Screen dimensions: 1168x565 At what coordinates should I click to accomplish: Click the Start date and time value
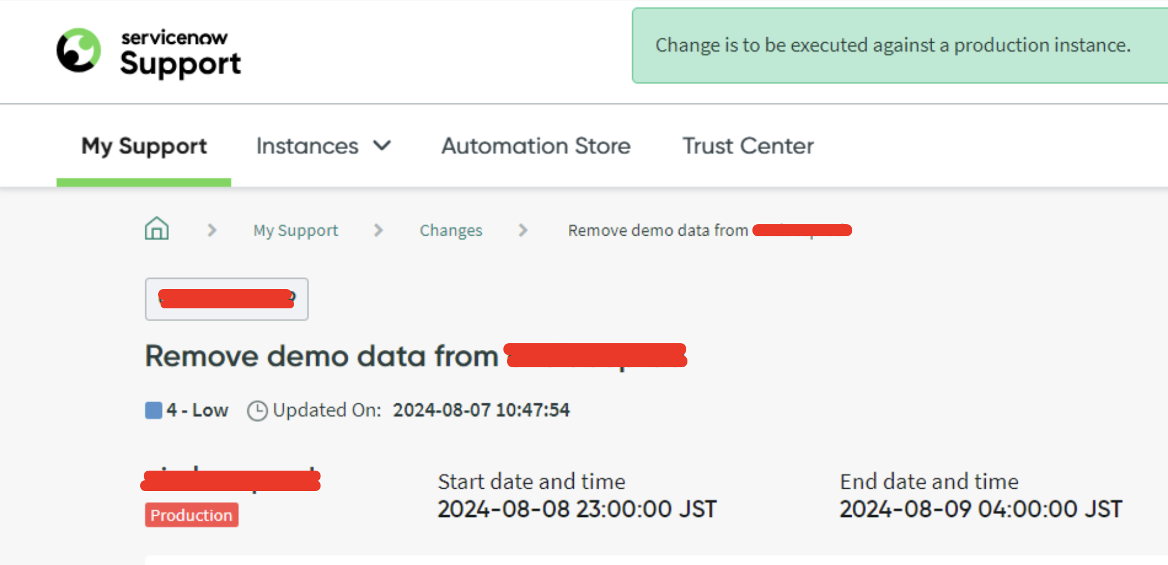click(577, 509)
